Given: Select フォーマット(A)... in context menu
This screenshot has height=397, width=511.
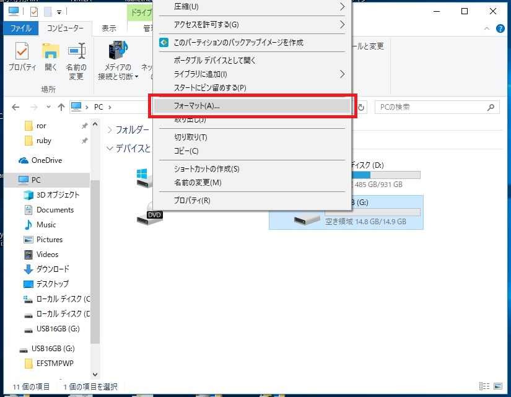Looking at the screenshot, I should coord(252,106).
